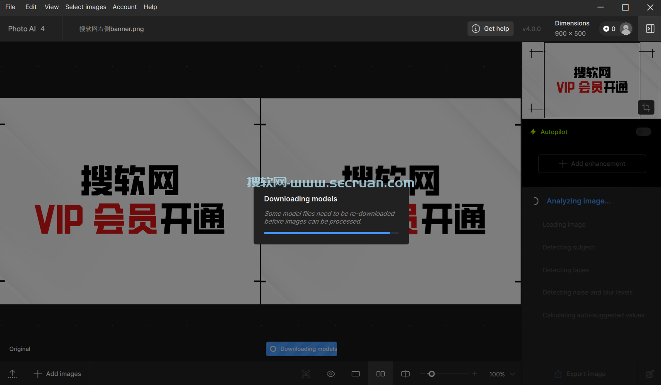Click the v4.0.0 version label
This screenshot has width=661, height=385.
pos(531,29)
